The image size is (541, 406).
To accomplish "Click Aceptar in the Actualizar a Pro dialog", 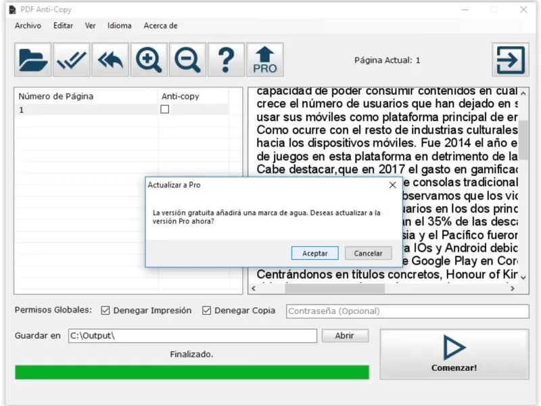I will (314, 253).
